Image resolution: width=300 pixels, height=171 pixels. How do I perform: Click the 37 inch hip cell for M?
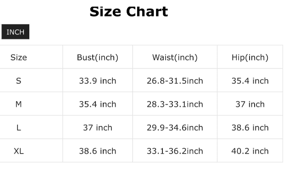(x=250, y=104)
